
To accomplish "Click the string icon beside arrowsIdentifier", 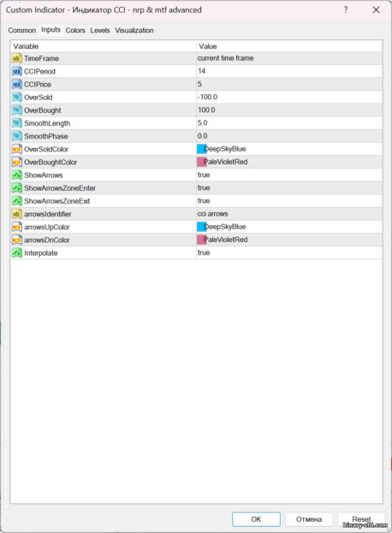I will (16, 214).
